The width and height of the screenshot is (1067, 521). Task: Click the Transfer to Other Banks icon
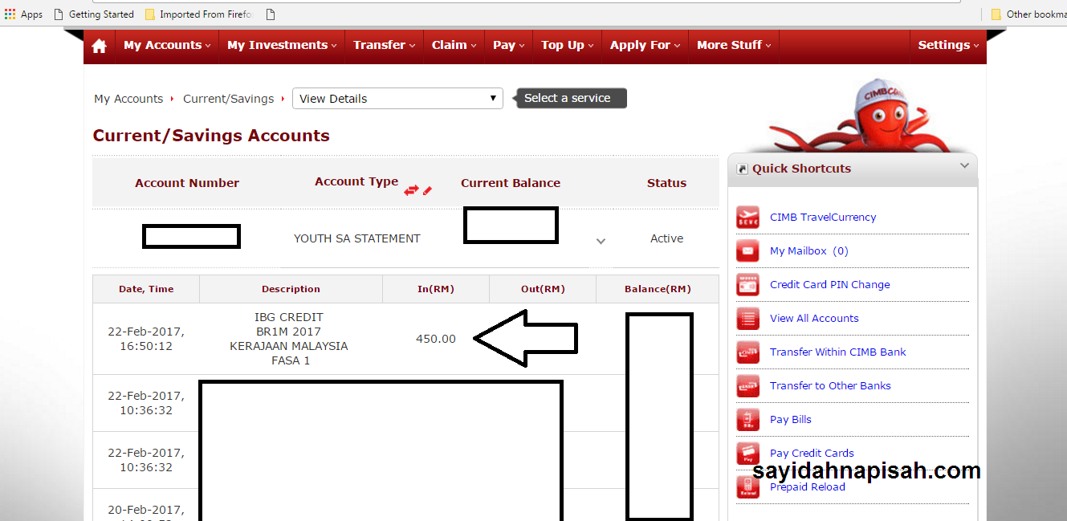pos(747,386)
